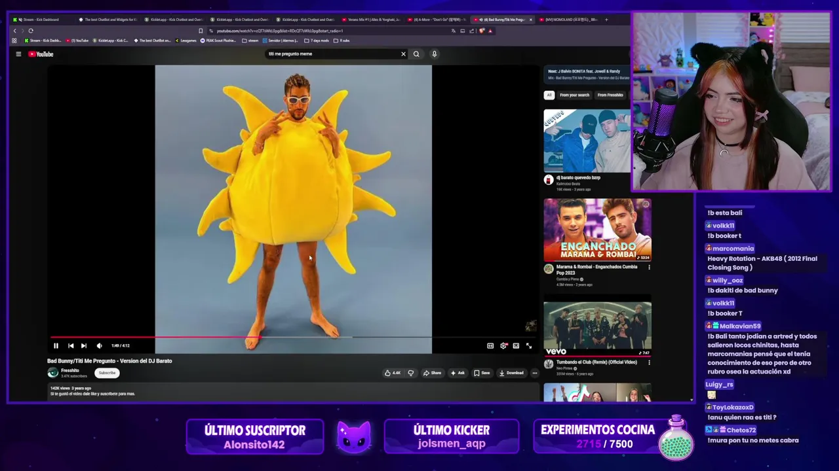The width and height of the screenshot is (839, 471).
Task: Open more actions menu below video
Action: (535, 373)
